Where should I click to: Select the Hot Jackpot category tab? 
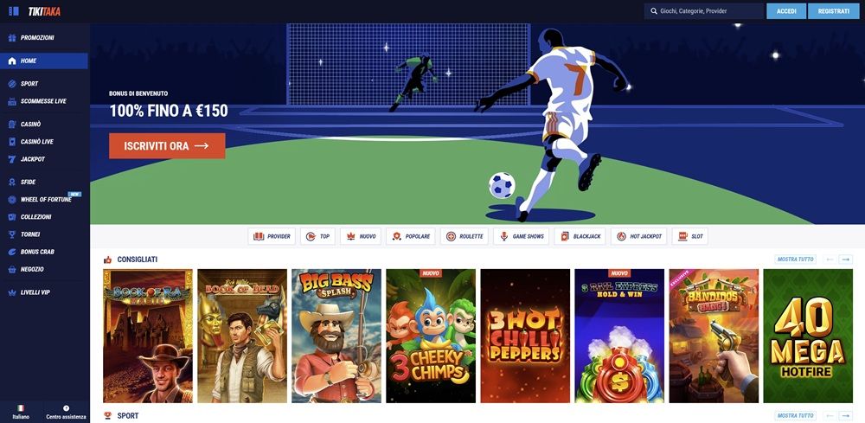pyautogui.click(x=638, y=237)
